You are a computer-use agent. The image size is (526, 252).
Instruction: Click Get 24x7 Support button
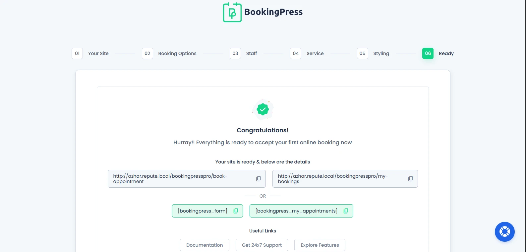pyautogui.click(x=262, y=245)
